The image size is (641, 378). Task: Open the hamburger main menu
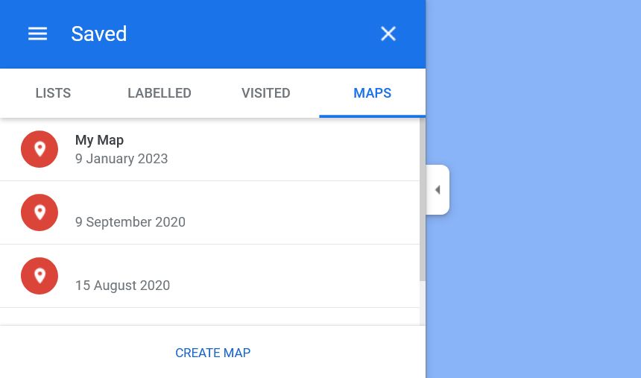tap(37, 34)
